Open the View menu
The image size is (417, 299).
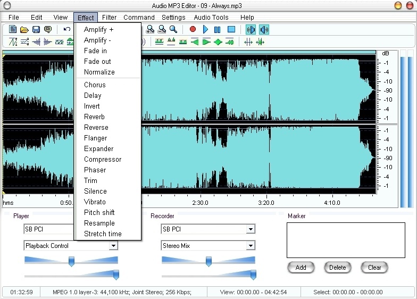[61, 17]
